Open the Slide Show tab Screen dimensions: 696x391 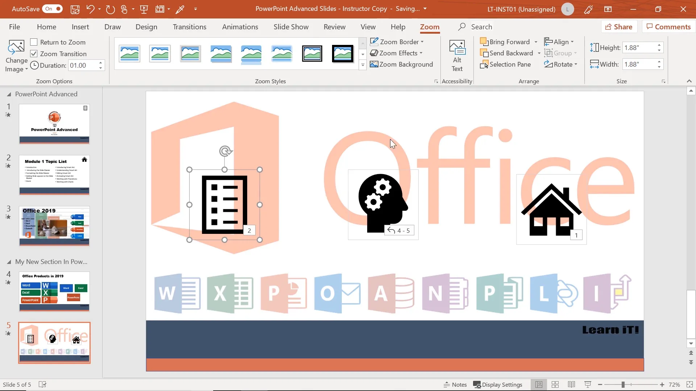291,27
